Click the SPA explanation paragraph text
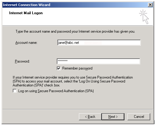 pos(73,81)
